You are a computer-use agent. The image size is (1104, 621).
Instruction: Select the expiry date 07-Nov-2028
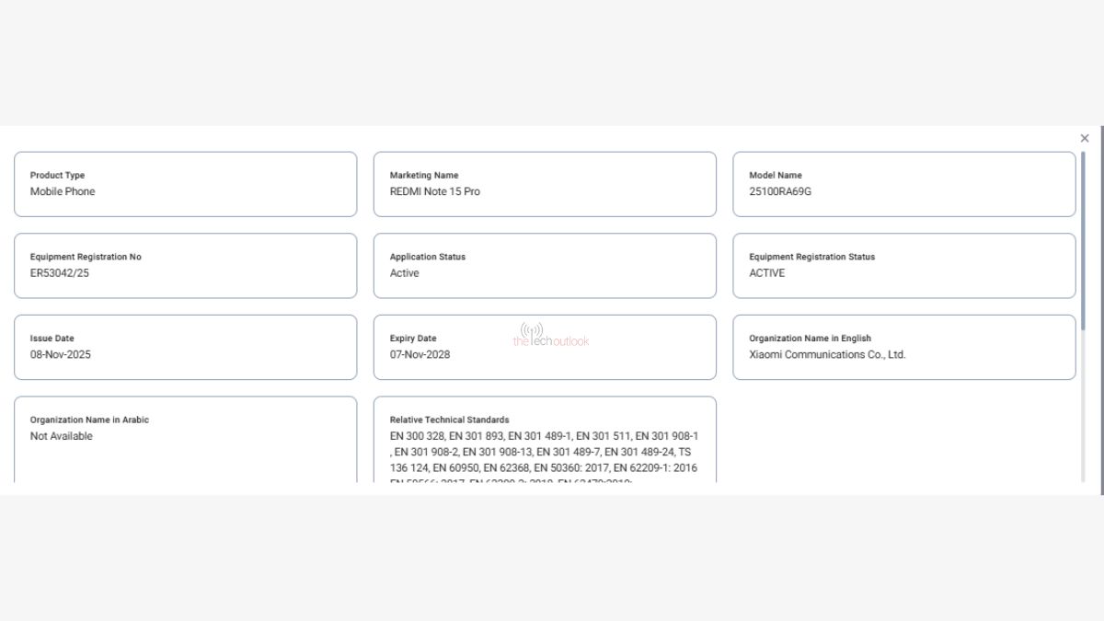point(420,354)
